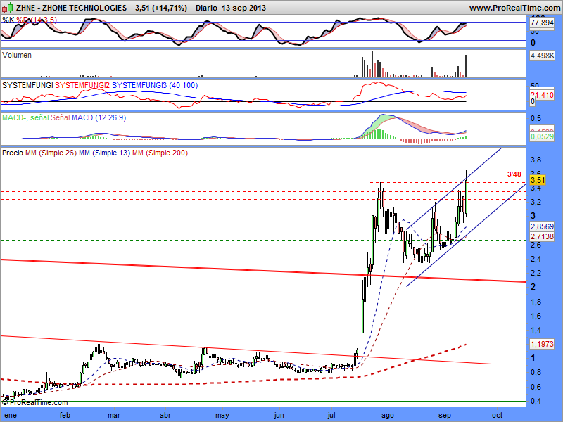
Task: Click the 13 sep 2013 date
Action: click(243, 8)
